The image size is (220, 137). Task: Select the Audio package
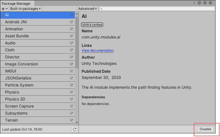click(38, 43)
